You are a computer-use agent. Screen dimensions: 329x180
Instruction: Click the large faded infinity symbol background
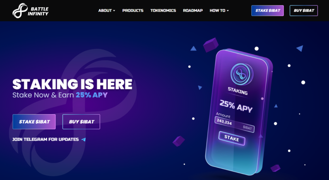72,109
